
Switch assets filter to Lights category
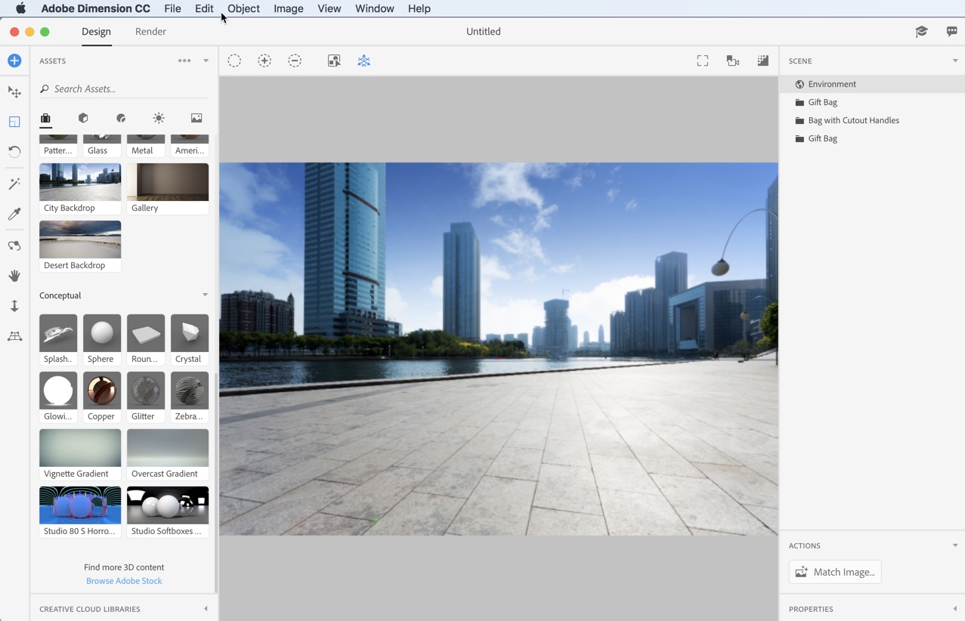(159, 118)
